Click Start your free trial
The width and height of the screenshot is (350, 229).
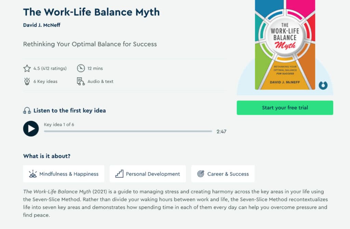tap(285, 107)
